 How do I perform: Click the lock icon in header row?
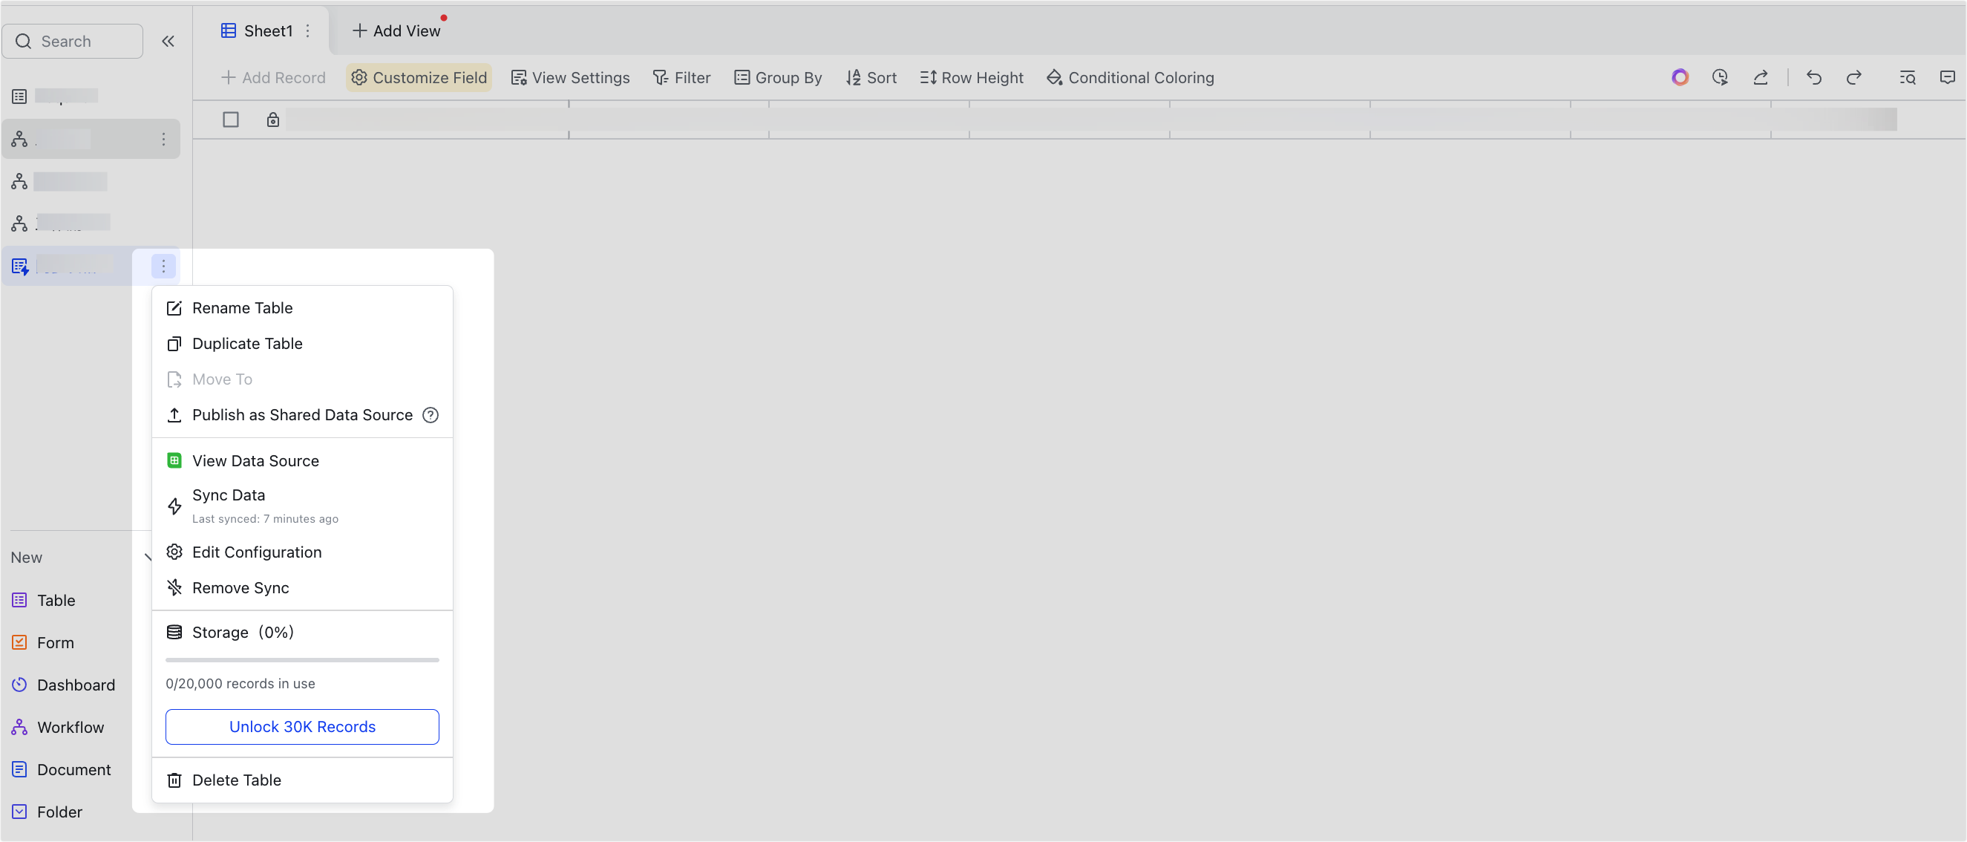pos(272,120)
